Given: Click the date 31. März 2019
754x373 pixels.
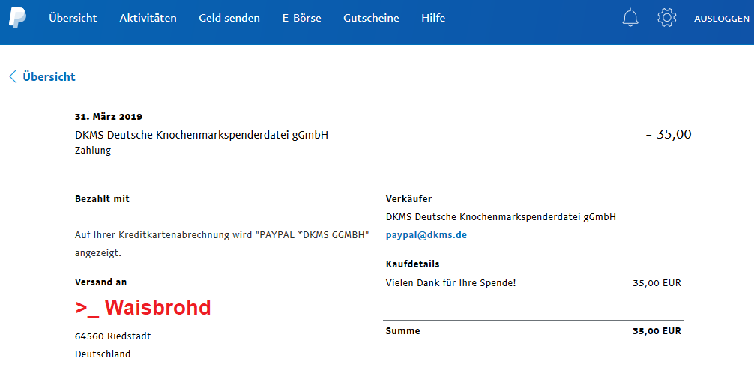Looking at the screenshot, I should pyautogui.click(x=109, y=116).
